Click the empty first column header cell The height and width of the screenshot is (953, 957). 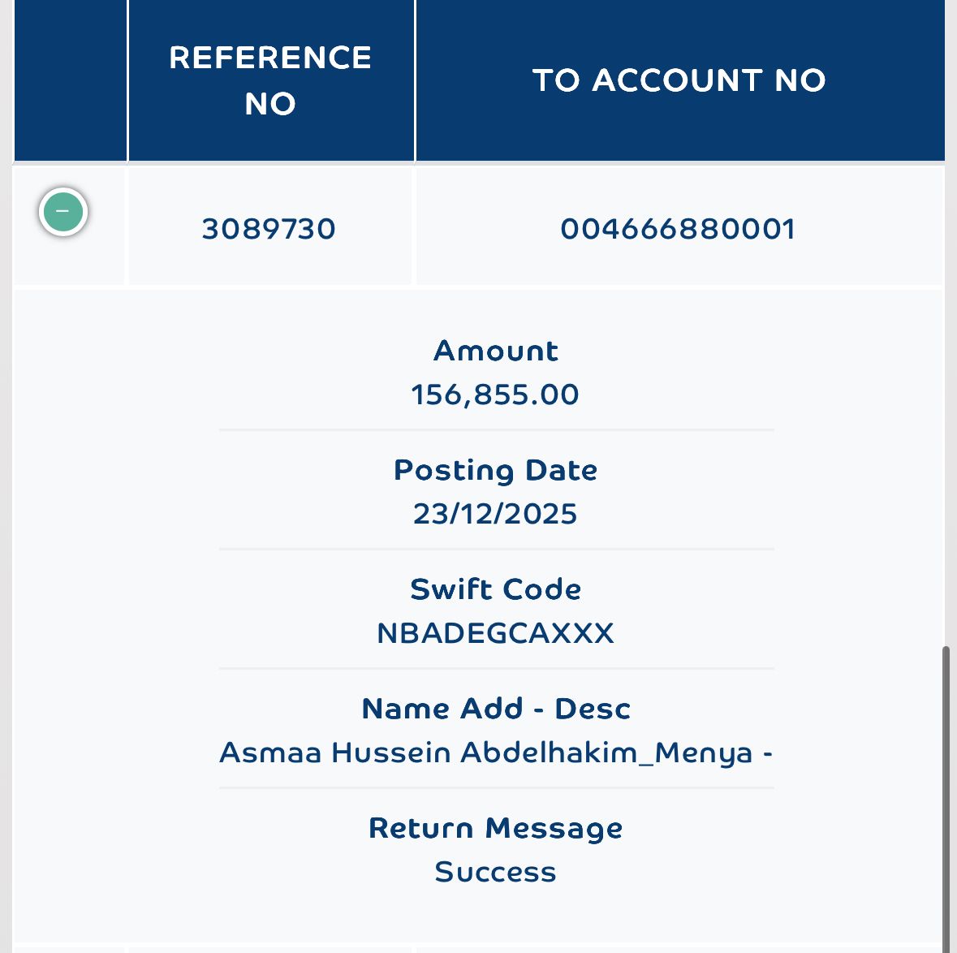[x=70, y=80]
